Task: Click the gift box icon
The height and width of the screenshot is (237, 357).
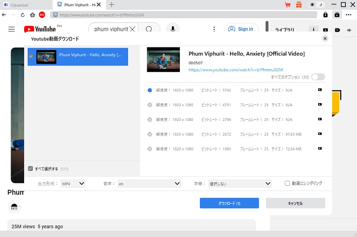Action: [299, 4]
